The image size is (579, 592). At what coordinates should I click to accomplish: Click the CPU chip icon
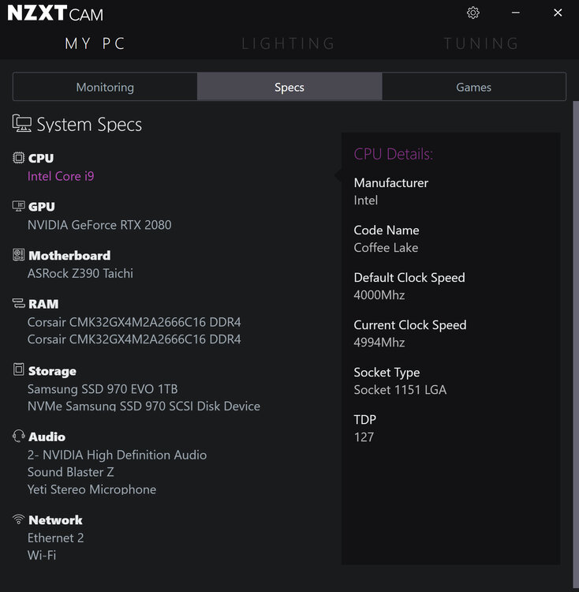(18, 157)
